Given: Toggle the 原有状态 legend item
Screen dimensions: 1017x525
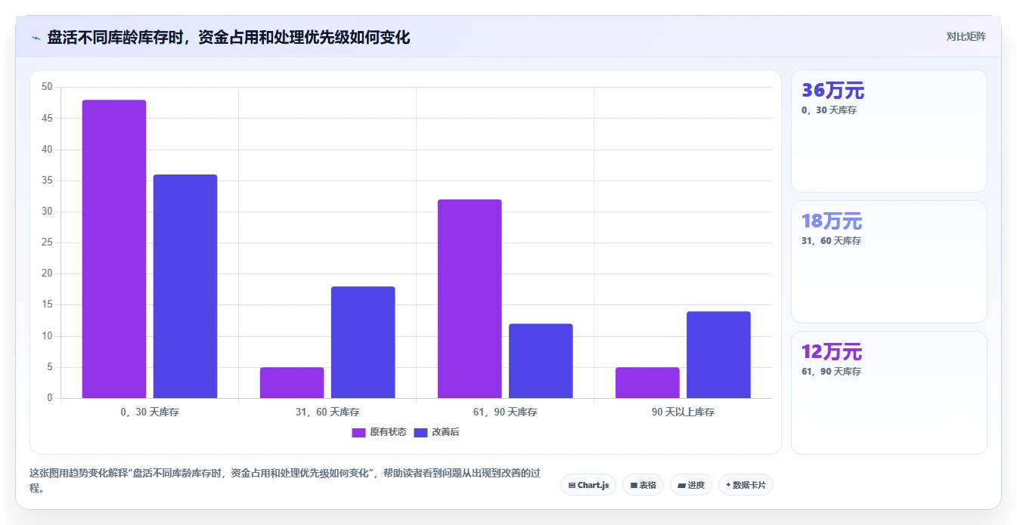Looking at the screenshot, I should click(379, 432).
